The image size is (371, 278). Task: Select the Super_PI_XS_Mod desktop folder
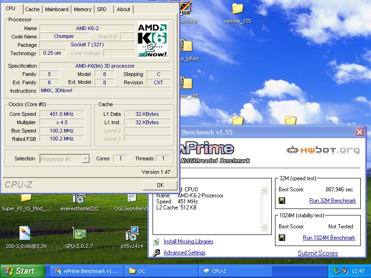click(26, 203)
